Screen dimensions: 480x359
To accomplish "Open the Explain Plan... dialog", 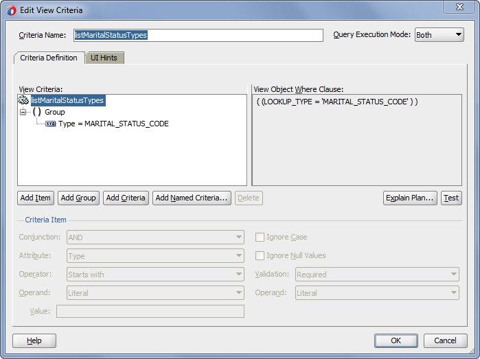I will [x=410, y=198].
